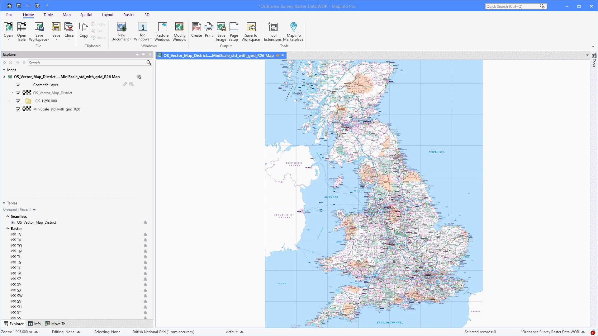Click the Explorer Search input field
Image resolution: width=598 pixels, height=336 pixels.
click(x=87, y=63)
